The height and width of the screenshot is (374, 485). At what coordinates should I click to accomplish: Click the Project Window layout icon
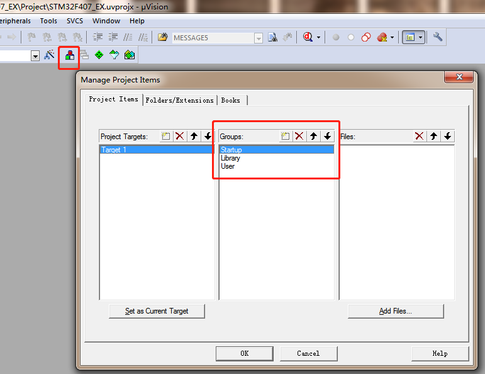pyautogui.click(x=410, y=37)
